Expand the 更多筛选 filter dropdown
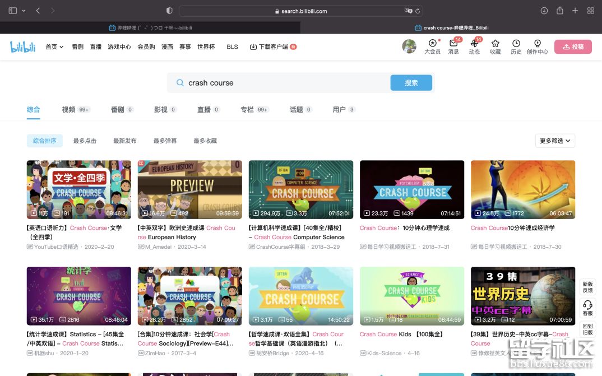The width and height of the screenshot is (602, 376). pyautogui.click(x=554, y=141)
